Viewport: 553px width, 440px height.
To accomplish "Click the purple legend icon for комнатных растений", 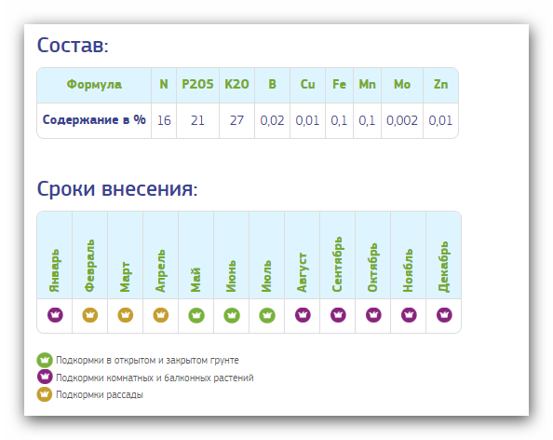I will point(45,378).
